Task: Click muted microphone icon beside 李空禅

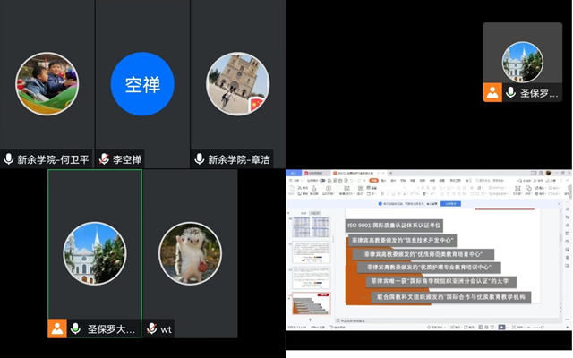Action: (x=105, y=159)
